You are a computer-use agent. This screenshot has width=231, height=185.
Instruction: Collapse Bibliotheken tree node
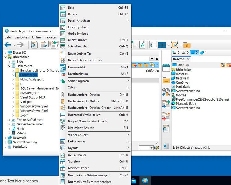(x=6, y=57)
